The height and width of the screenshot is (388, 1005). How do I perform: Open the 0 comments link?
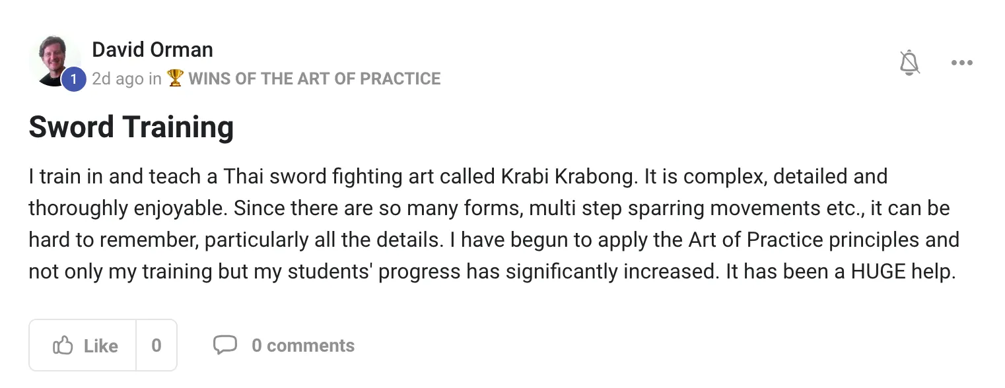(x=303, y=345)
